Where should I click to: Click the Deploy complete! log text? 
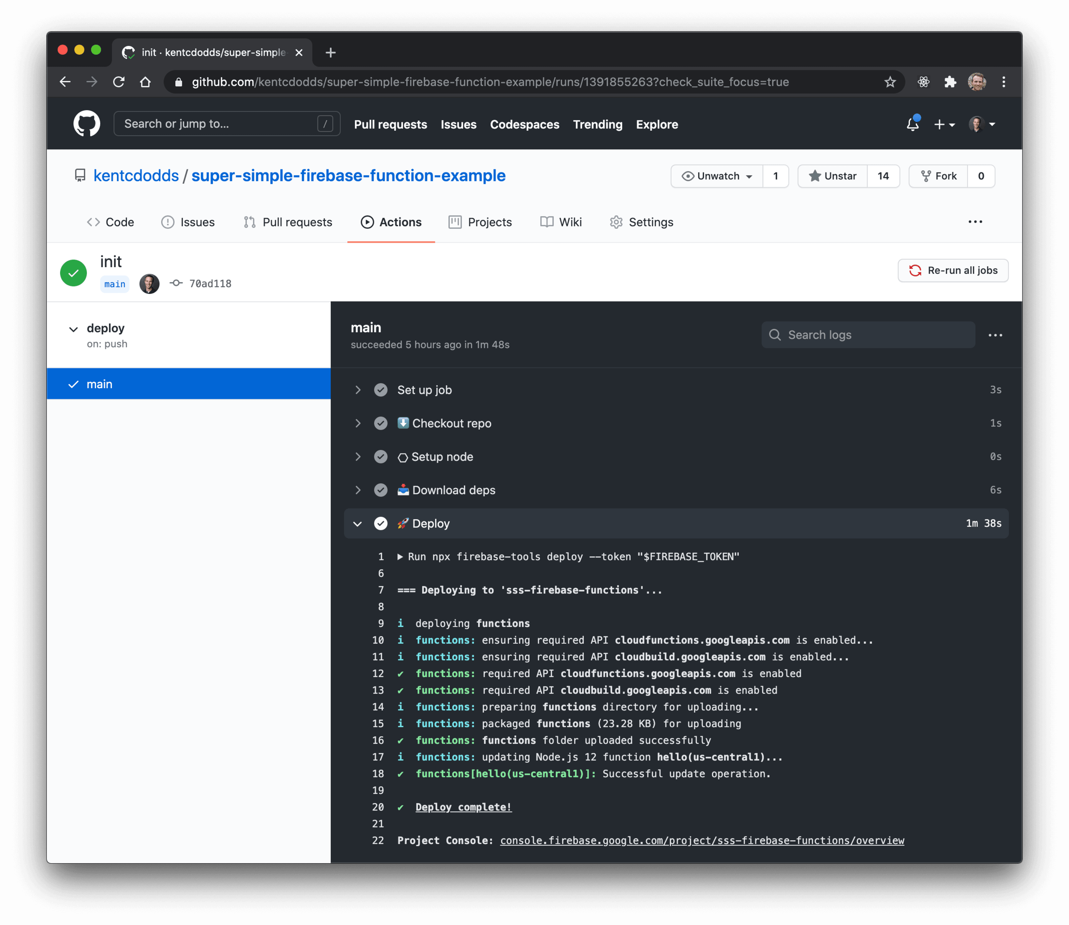[463, 807]
